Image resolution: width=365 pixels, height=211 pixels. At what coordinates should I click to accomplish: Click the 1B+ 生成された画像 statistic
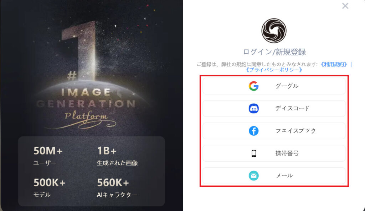117,156
